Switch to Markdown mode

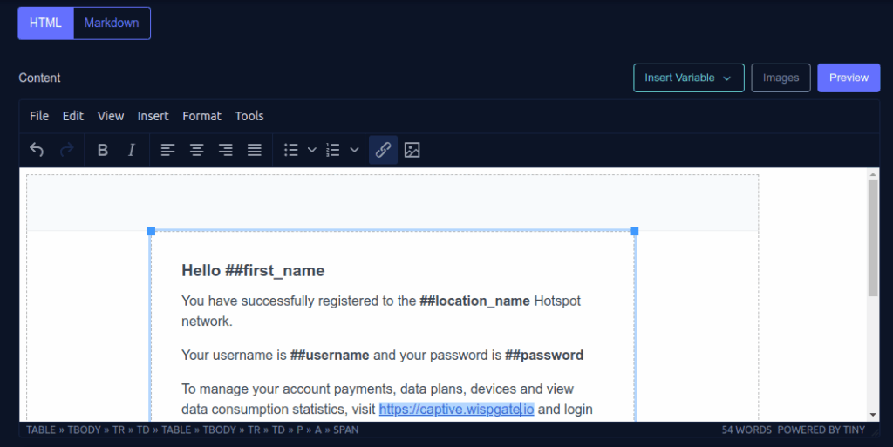click(112, 24)
